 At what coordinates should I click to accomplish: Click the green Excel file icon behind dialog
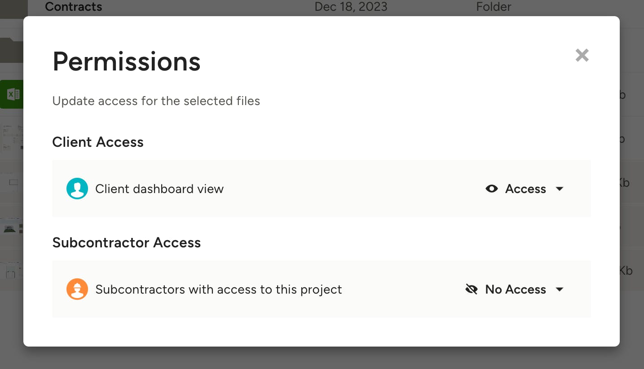12,94
